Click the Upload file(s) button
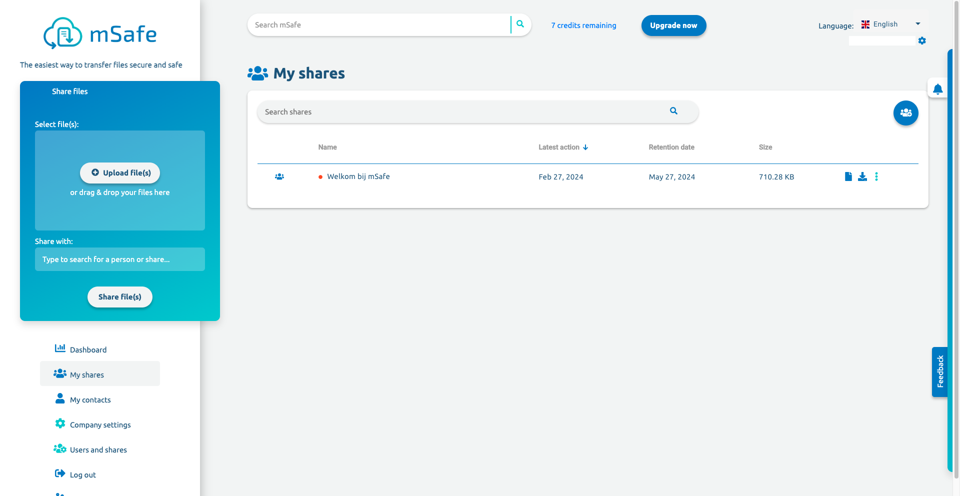The height and width of the screenshot is (496, 960). [x=119, y=172]
